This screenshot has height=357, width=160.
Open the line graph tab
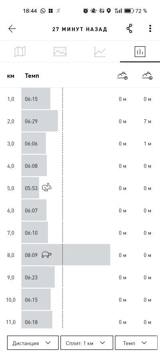click(x=100, y=51)
